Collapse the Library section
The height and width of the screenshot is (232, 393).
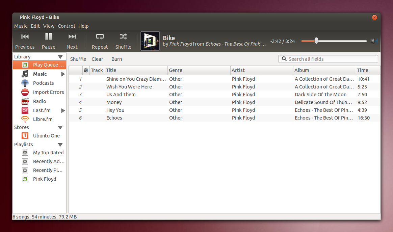tap(60, 56)
